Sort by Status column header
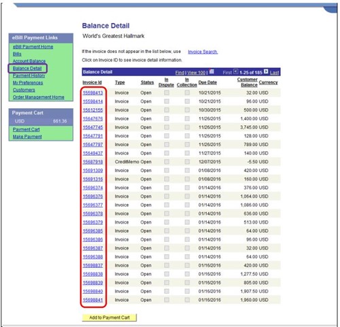This screenshot has width=340, height=327. click(147, 82)
